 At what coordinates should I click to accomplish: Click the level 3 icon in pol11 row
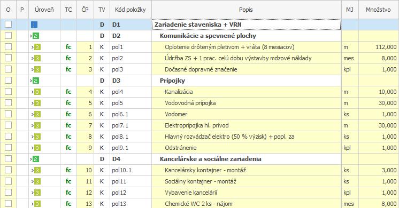[x=37, y=181]
